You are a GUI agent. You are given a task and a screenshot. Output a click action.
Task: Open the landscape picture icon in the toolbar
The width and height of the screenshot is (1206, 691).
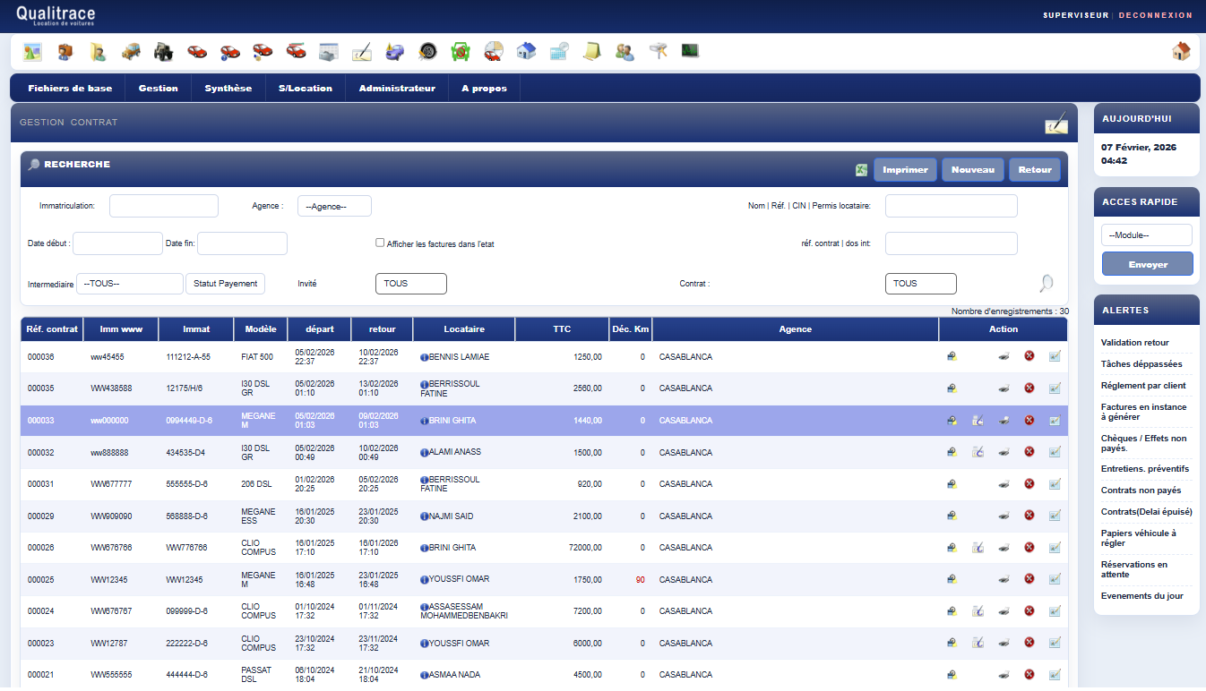click(x=32, y=52)
